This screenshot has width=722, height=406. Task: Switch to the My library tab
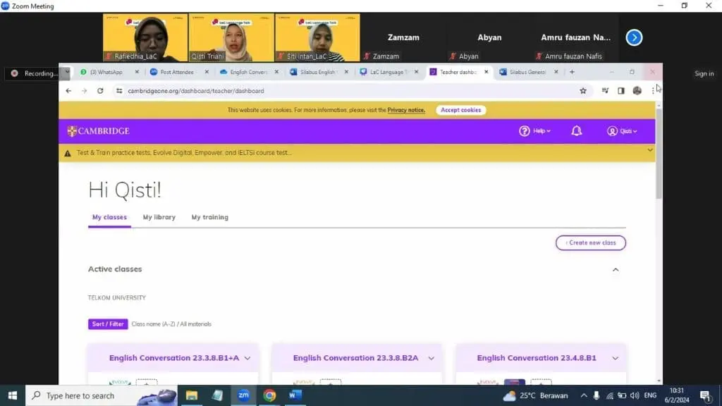click(159, 217)
